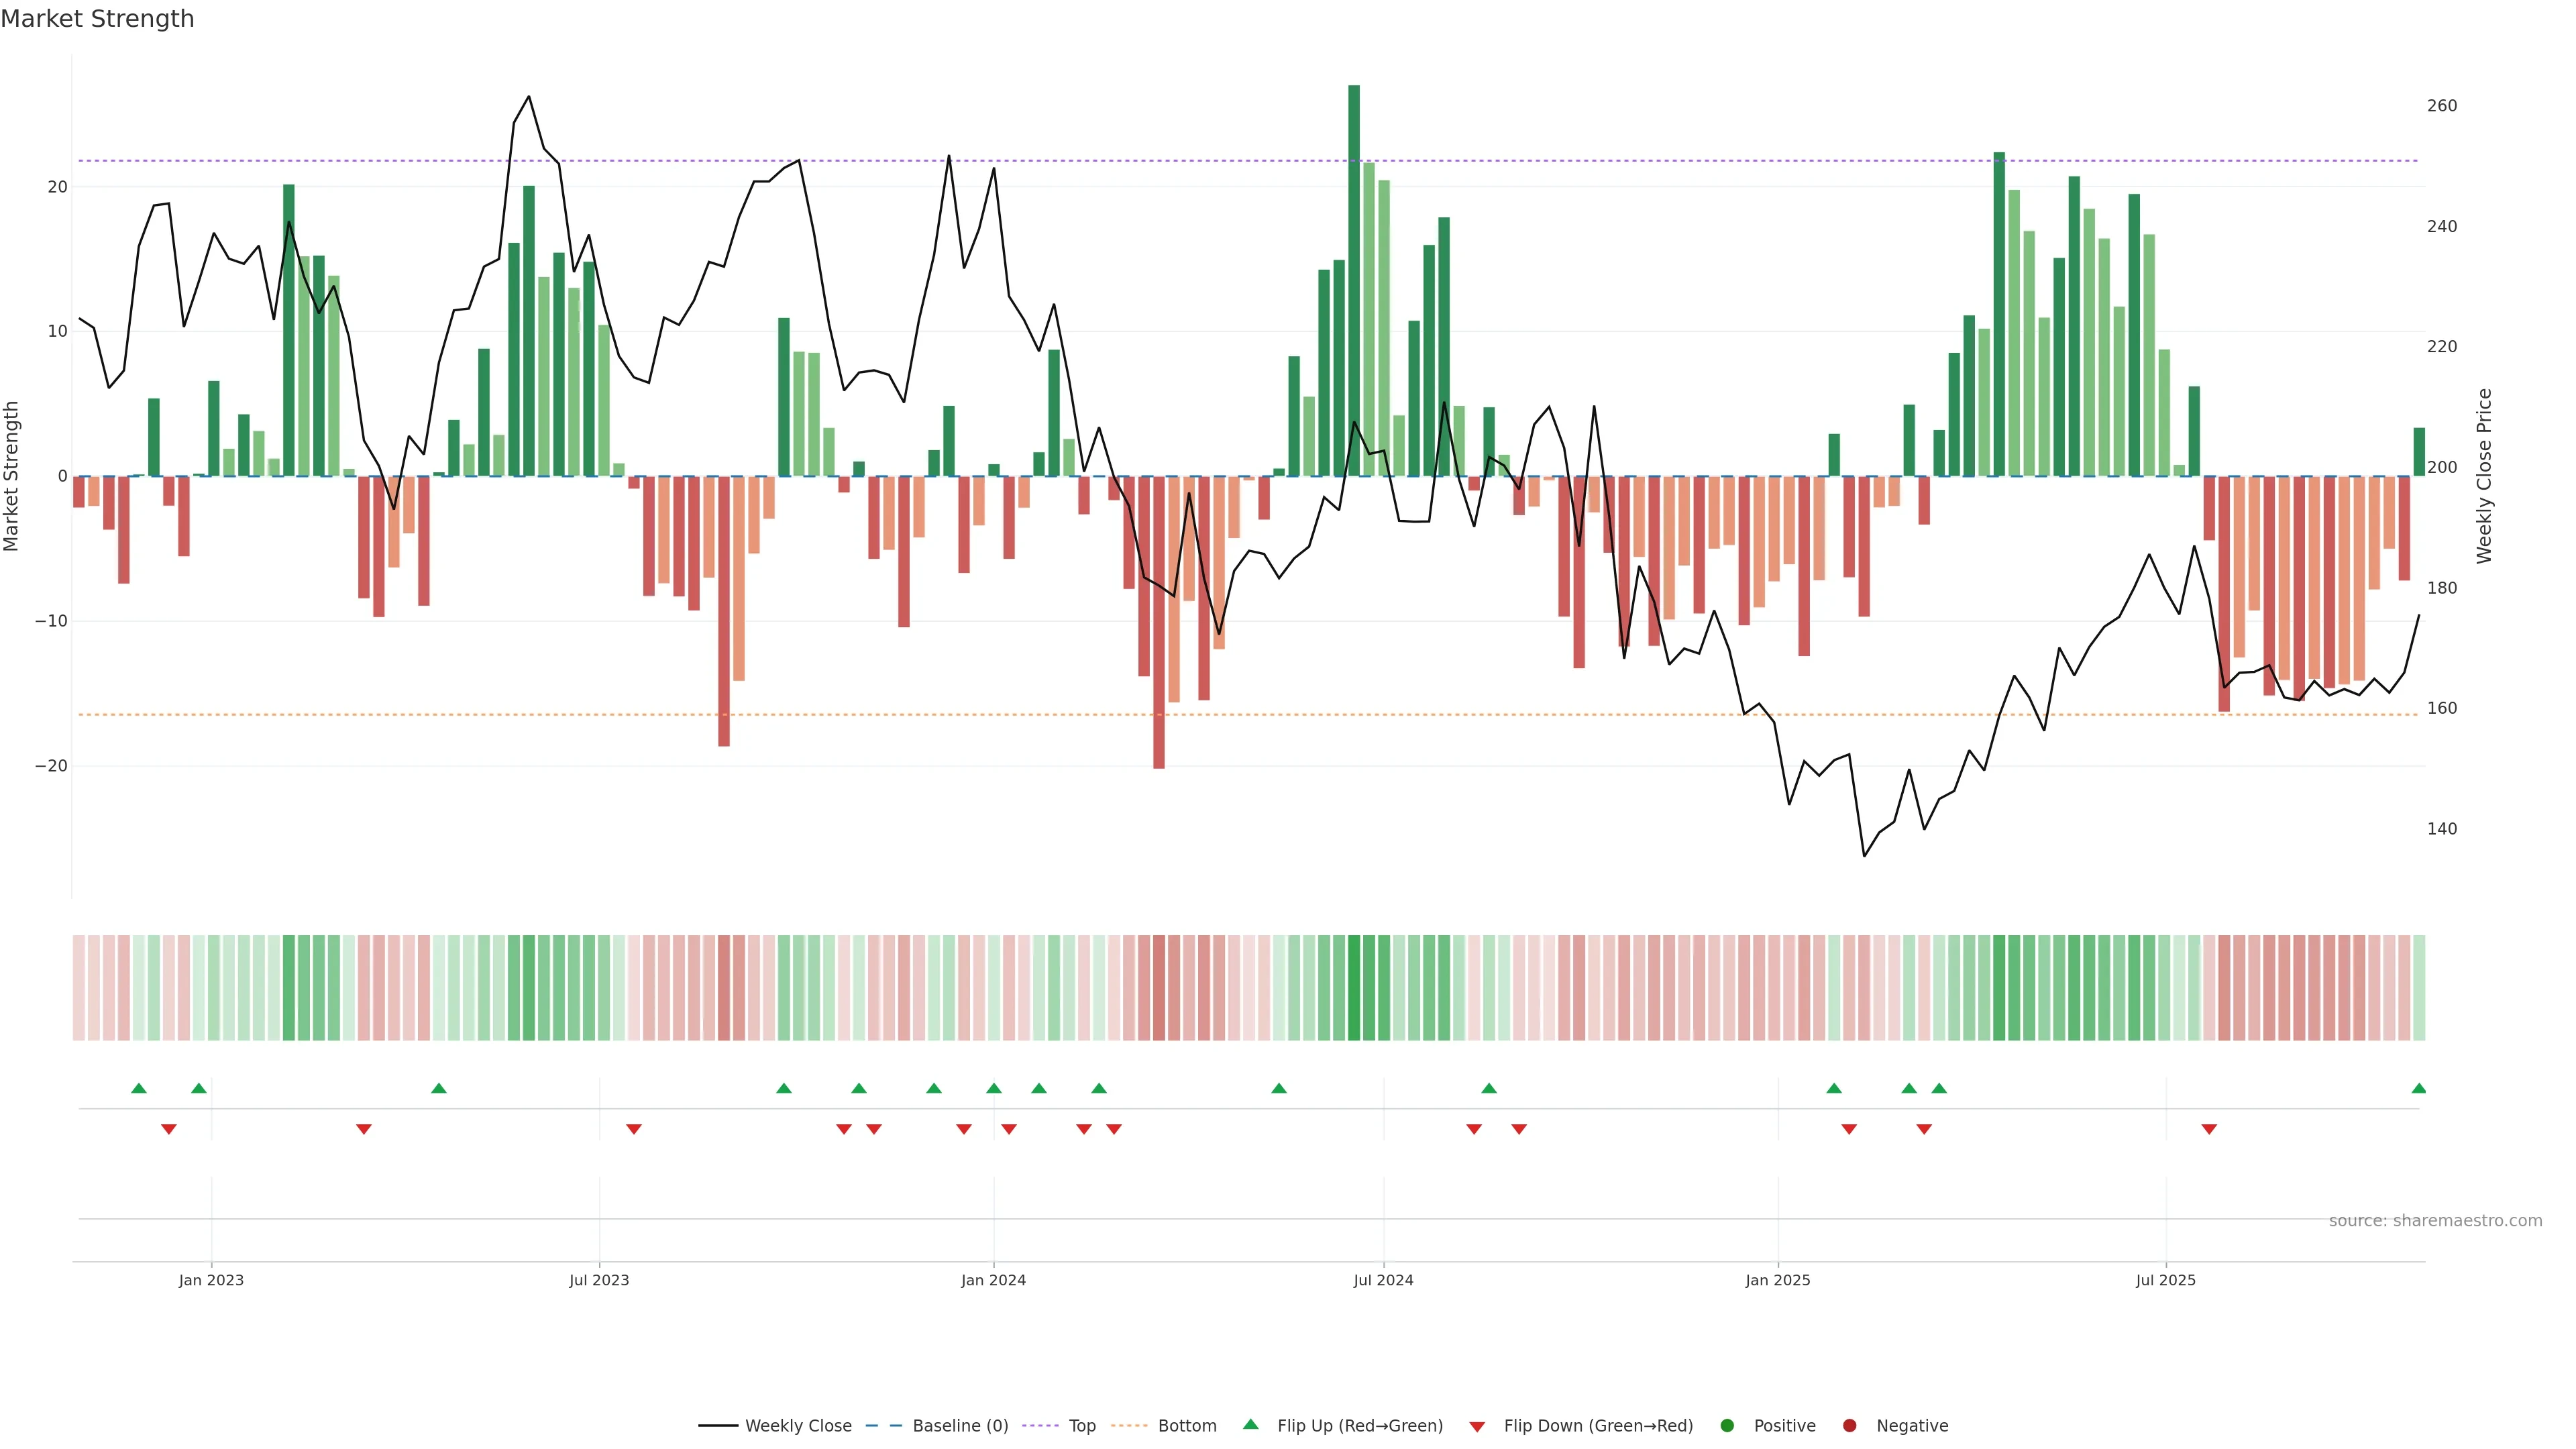Click the darkest green heatmap strip cell
Screen dimensions: 2576x1449
1354,987
